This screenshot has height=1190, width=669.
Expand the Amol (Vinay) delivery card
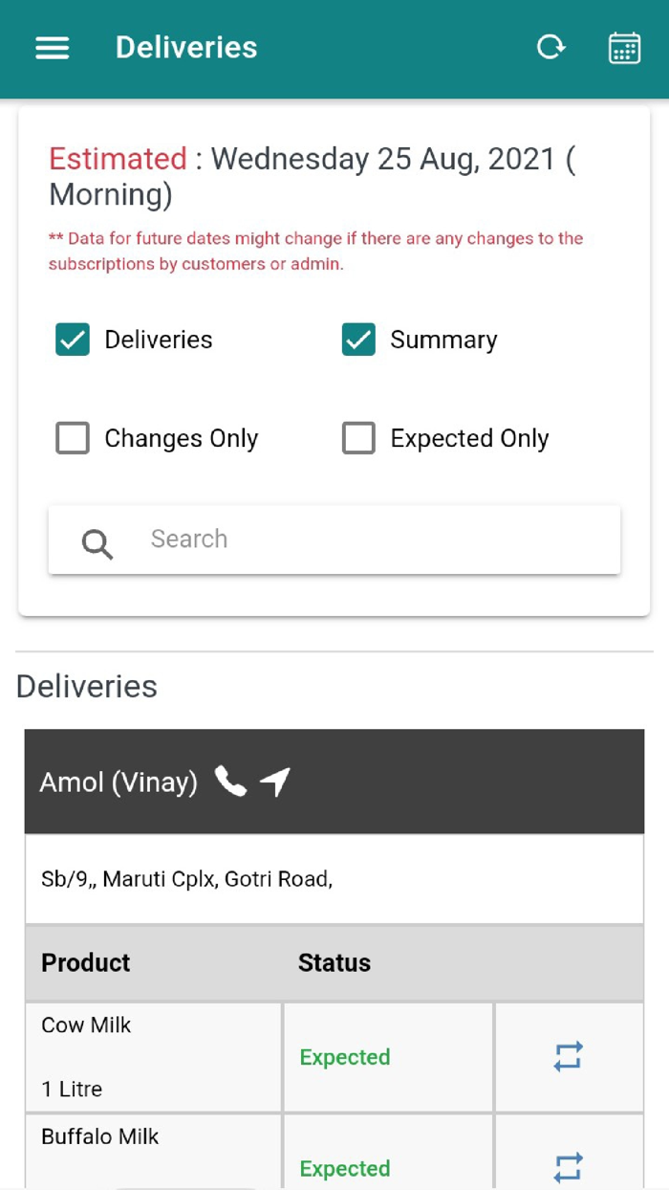pyautogui.click(x=334, y=781)
